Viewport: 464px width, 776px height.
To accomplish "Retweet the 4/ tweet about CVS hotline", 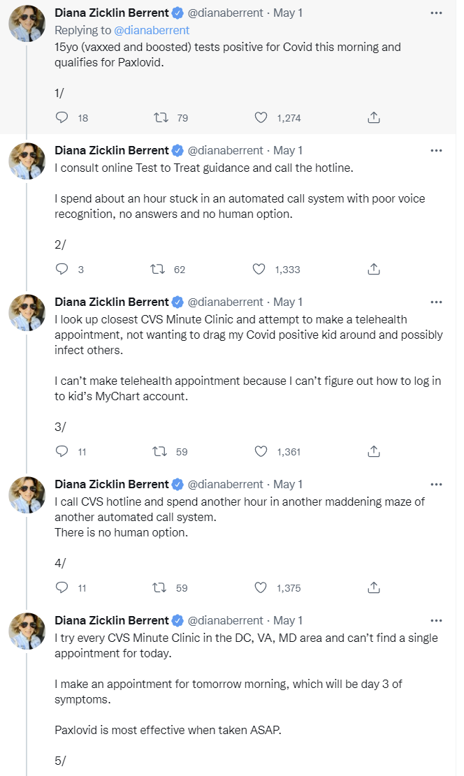I will coord(160,587).
